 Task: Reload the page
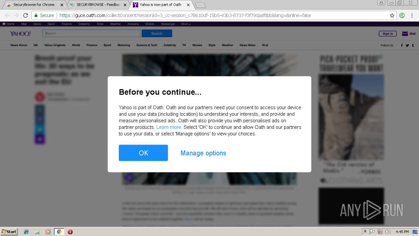pos(26,15)
